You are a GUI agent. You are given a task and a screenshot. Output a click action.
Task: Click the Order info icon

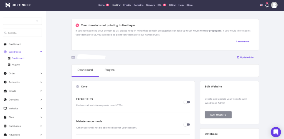[x=5, y=73]
